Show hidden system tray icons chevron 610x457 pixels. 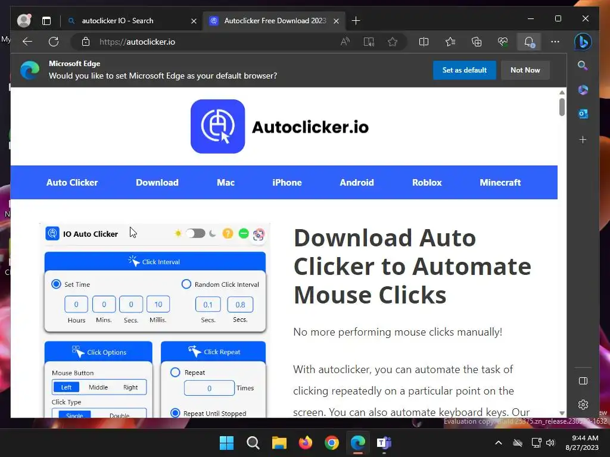click(x=499, y=443)
